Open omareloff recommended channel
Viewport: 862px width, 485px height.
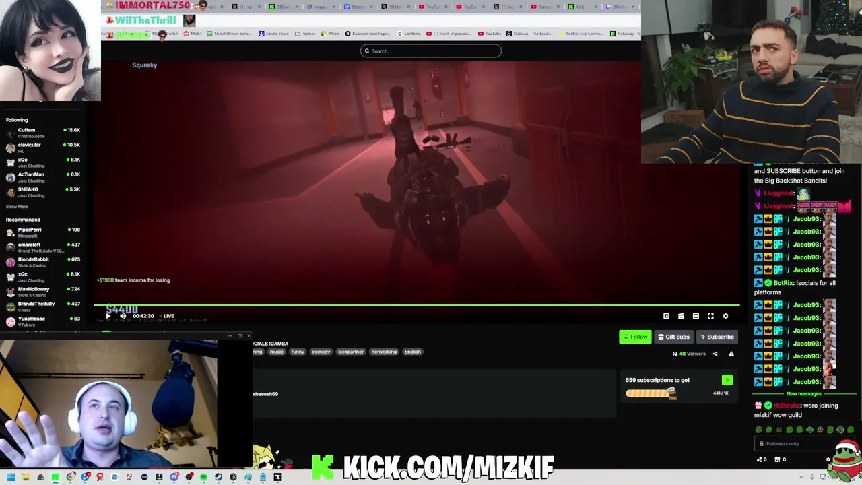click(x=43, y=247)
